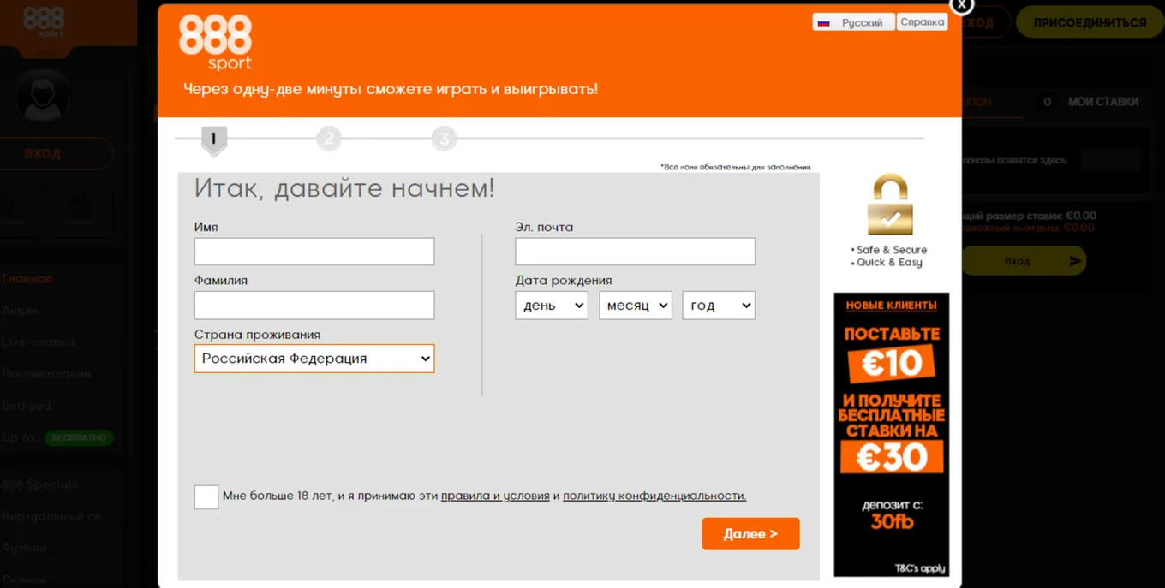Click the 888 sport logo in background page
1165x588 pixels.
(44, 22)
